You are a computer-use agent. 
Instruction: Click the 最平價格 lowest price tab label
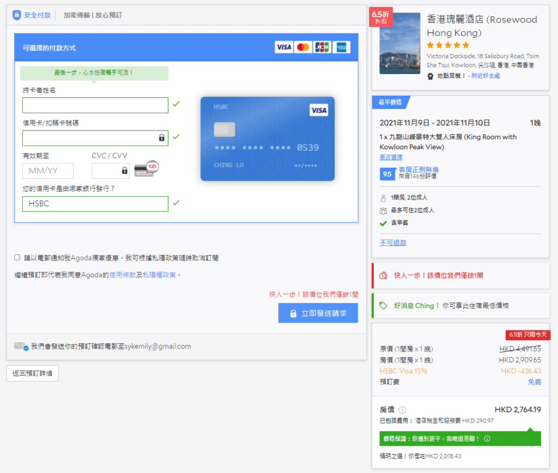390,102
